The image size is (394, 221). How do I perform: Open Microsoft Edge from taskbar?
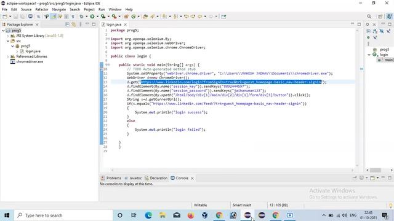click(148, 215)
